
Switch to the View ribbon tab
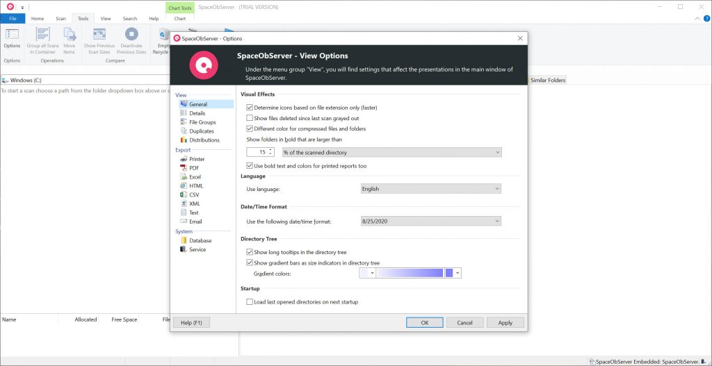[x=106, y=19]
